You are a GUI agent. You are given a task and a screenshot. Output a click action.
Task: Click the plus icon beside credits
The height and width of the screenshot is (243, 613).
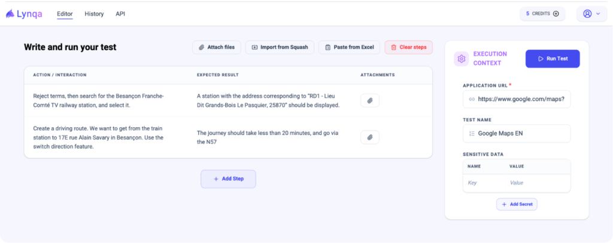tap(556, 14)
